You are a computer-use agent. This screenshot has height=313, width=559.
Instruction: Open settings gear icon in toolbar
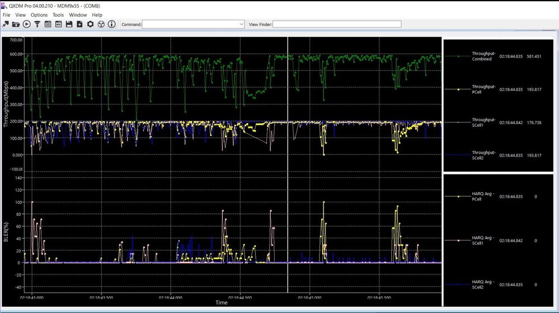point(90,24)
